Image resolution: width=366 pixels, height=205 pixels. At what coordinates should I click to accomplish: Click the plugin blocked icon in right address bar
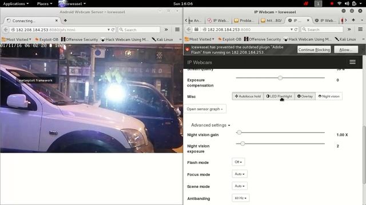click(x=197, y=30)
